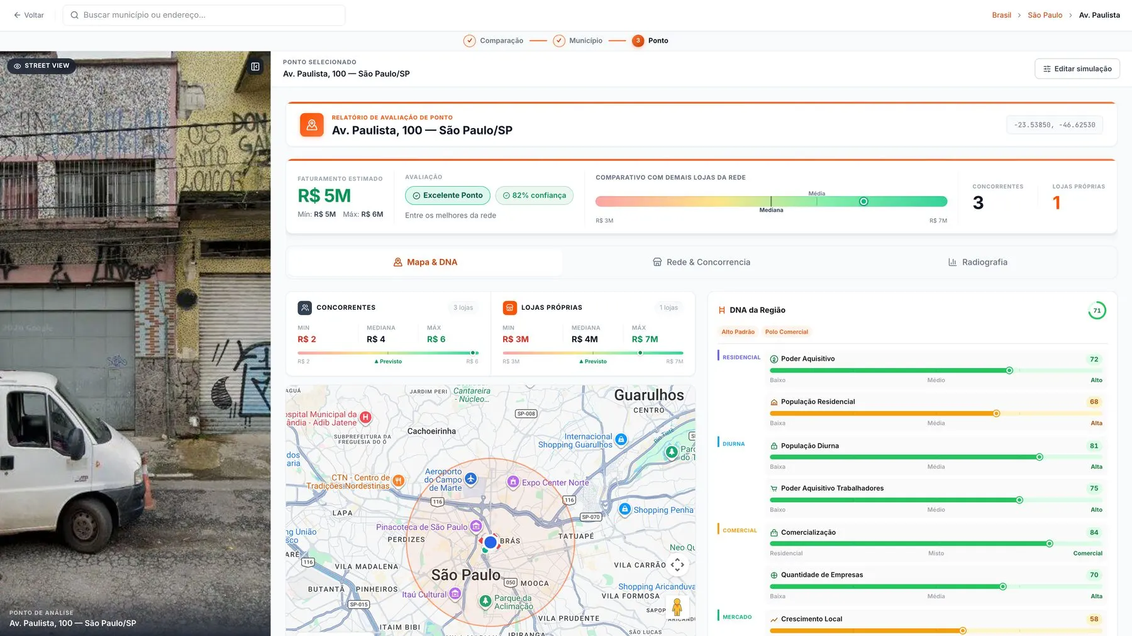Switch to Rede & Concorrencia tab
The image size is (1132, 636).
[x=701, y=262]
